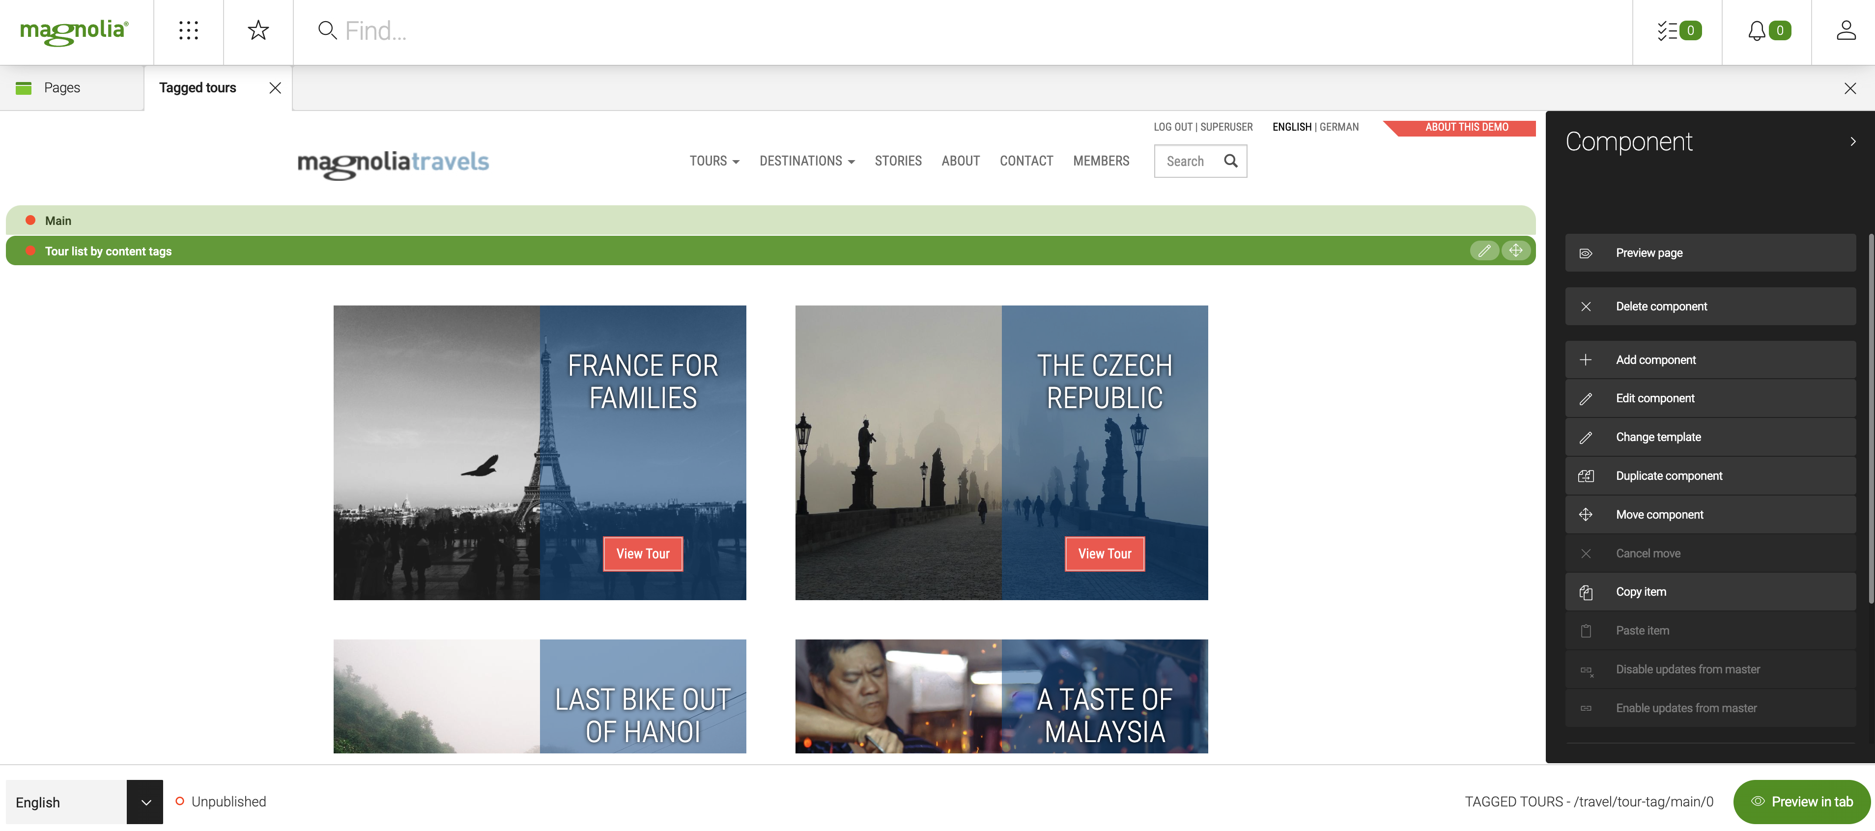Switch to the Pages tab
The height and width of the screenshot is (831, 1875).
coord(71,88)
